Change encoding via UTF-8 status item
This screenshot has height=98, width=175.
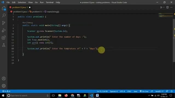[x=122, y=91]
